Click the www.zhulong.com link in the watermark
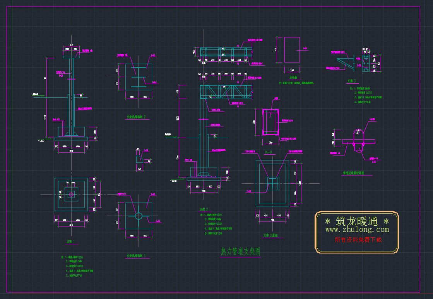The image size is (433, 299). coord(357,230)
